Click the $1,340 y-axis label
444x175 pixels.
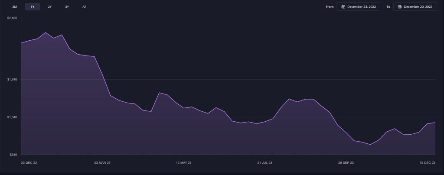click(x=12, y=117)
